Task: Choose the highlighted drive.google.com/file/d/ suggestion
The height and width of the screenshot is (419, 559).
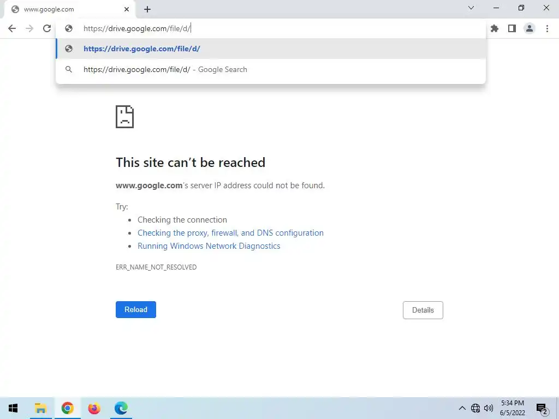Action: point(271,49)
